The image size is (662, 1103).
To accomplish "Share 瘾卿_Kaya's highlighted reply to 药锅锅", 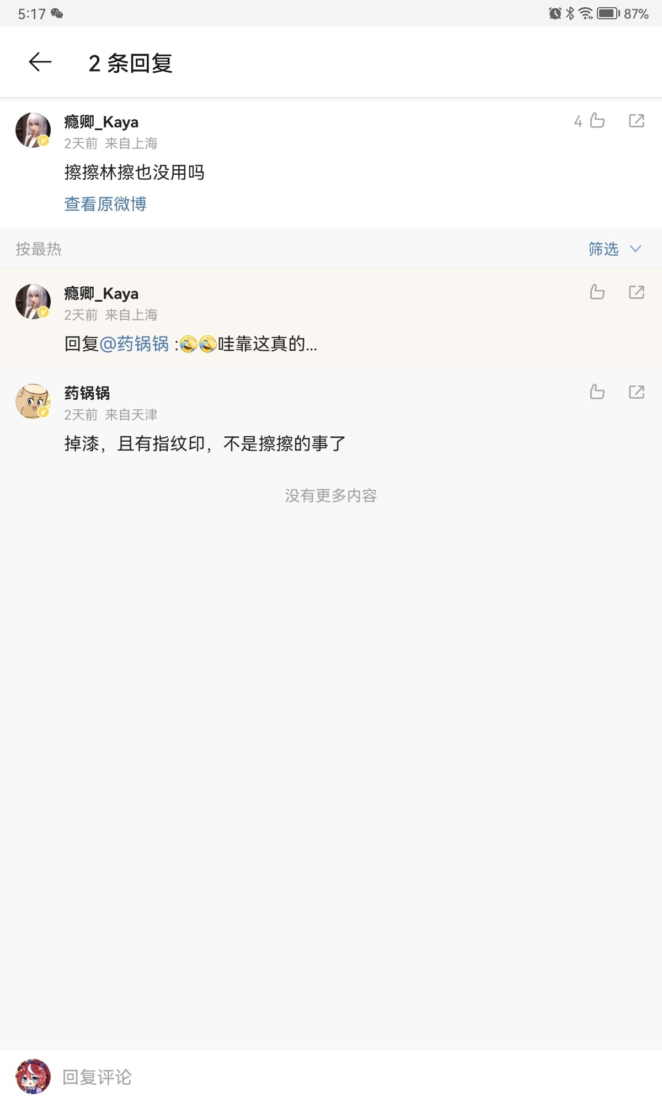I will (x=637, y=292).
